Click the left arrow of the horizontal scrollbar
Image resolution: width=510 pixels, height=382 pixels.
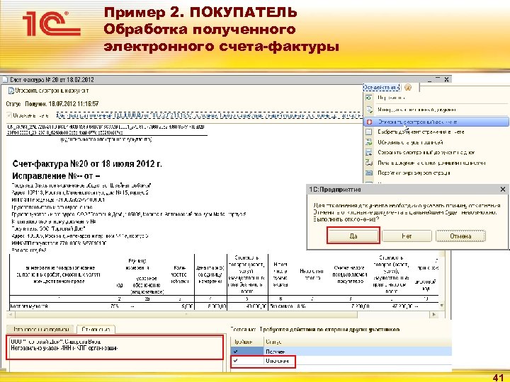[x=11, y=314]
